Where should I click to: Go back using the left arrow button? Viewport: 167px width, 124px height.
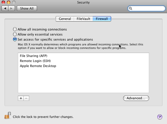5,8
